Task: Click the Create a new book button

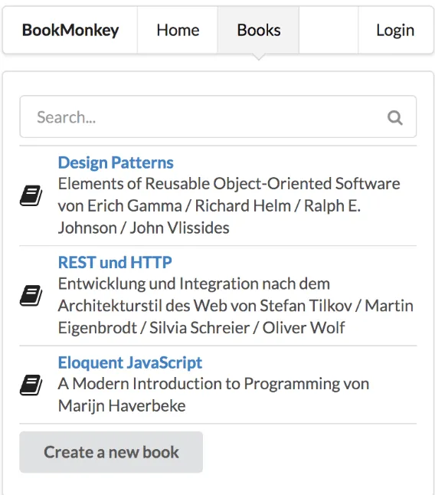Action: tap(111, 452)
